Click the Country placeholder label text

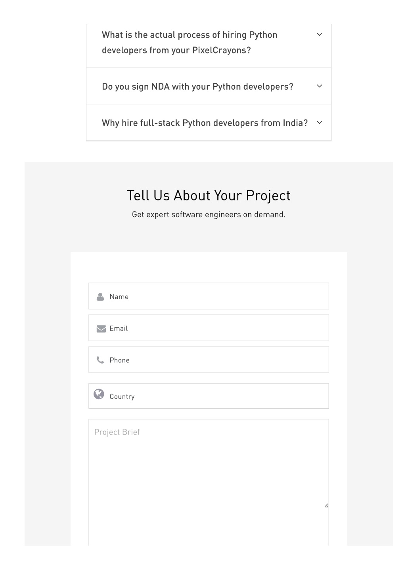122,396
